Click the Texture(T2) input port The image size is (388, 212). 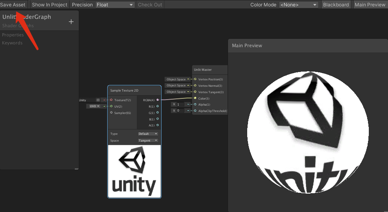[111, 100]
